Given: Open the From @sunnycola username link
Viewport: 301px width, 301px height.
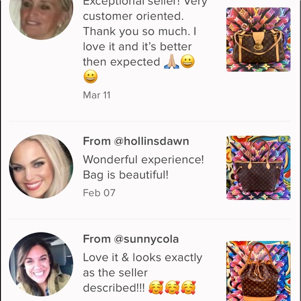Looking at the screenshot, I should tap(131, 239).
